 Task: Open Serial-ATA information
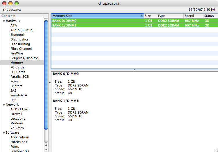coord(19,95)
